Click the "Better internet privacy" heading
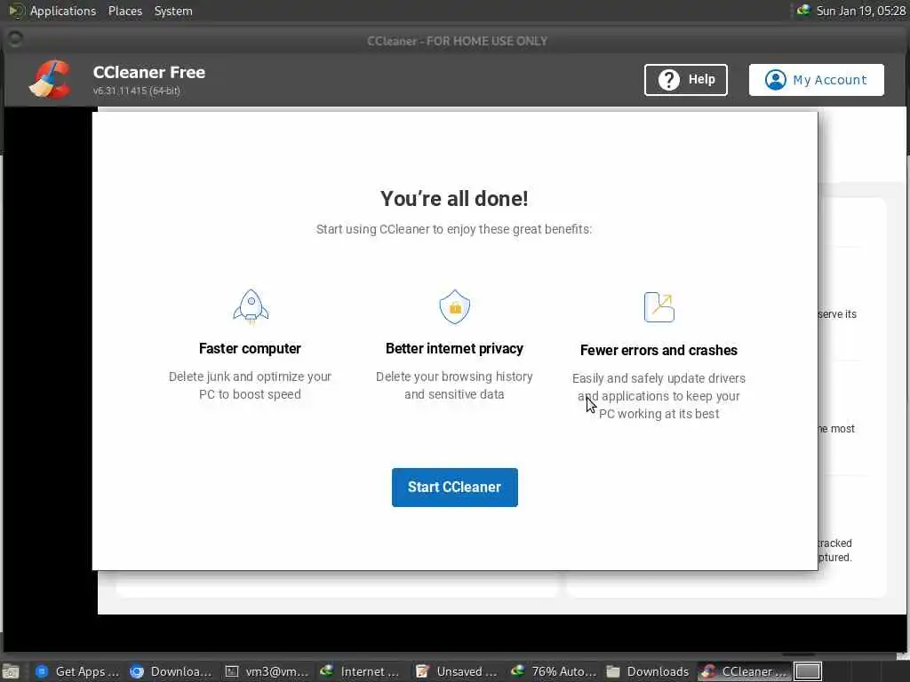910x682 pixels. pos(454,348)
